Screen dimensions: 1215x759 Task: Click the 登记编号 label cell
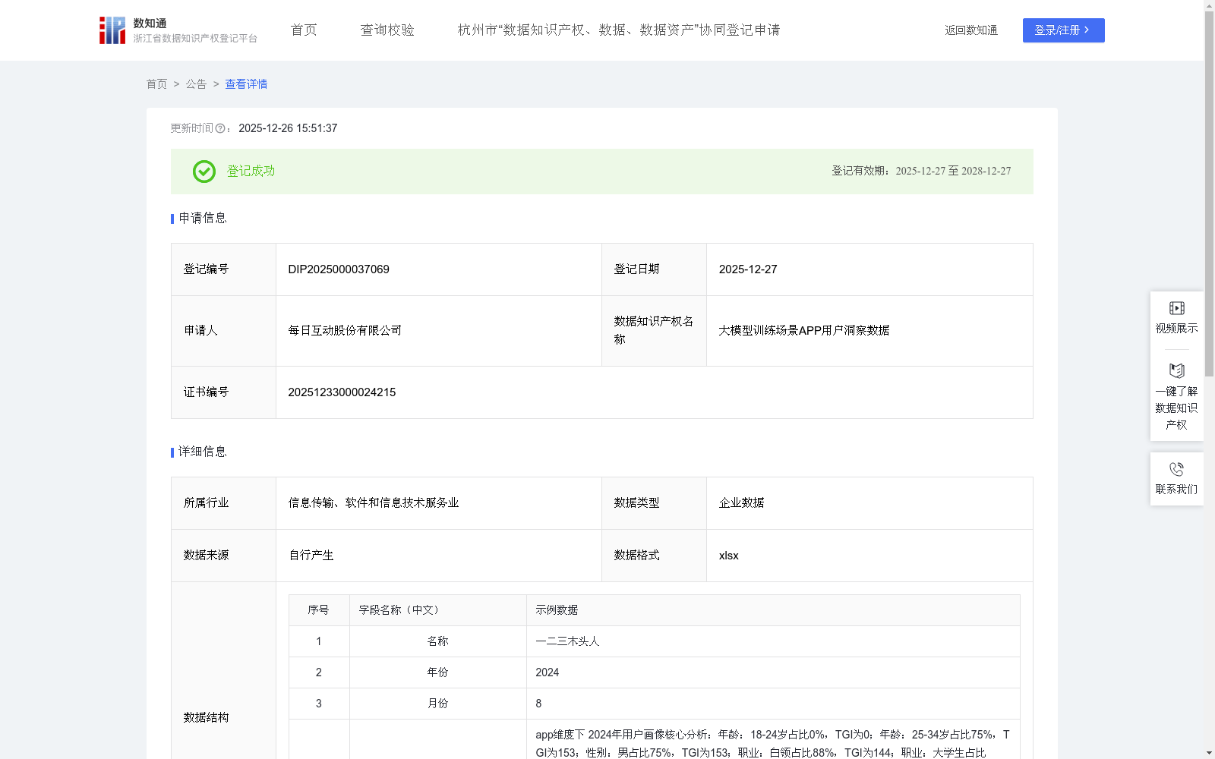coord(223,269)
